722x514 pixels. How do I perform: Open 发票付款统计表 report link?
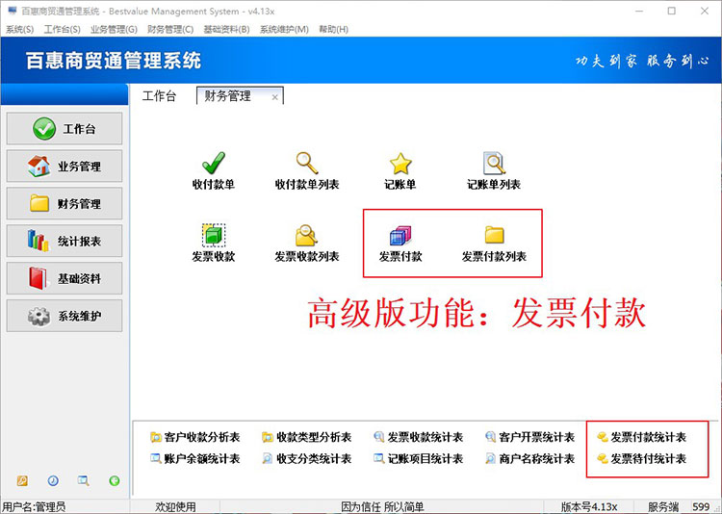641,437
